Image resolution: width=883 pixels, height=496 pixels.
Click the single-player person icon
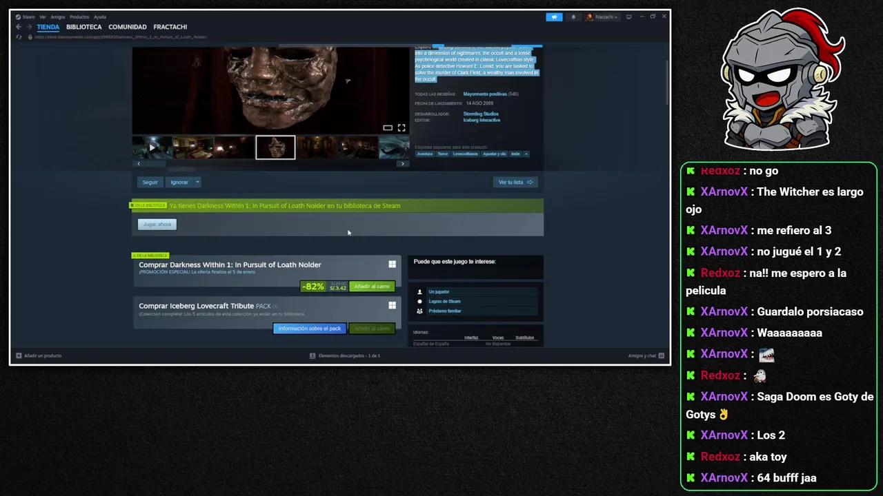click(x=419, y=291)
